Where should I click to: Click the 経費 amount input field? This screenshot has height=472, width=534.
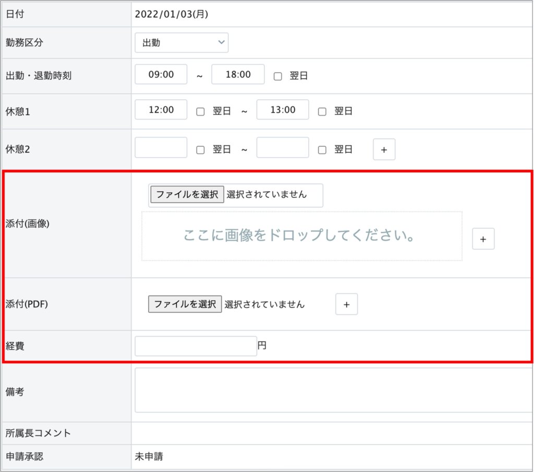[x=196, y=346]
